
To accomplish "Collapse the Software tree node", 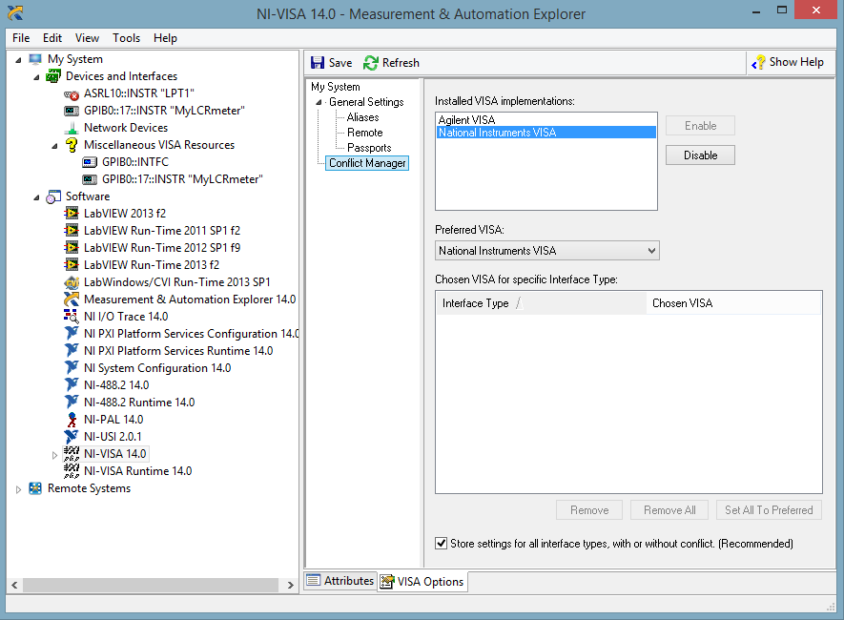I will [x=36, y=197].
